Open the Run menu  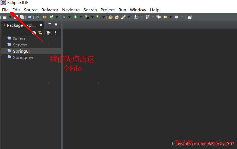122,10
